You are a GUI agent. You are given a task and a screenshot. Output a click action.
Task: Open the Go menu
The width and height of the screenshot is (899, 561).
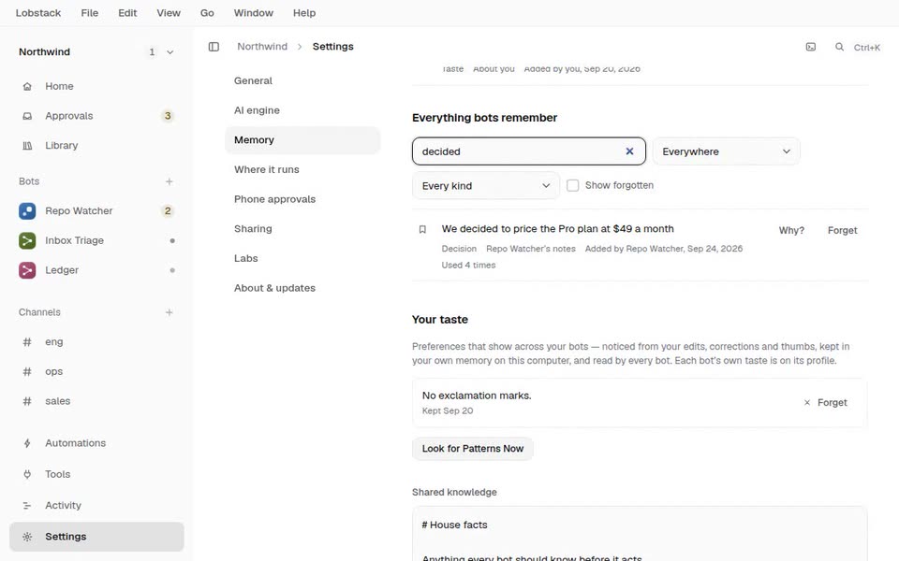tap(207, 12)
